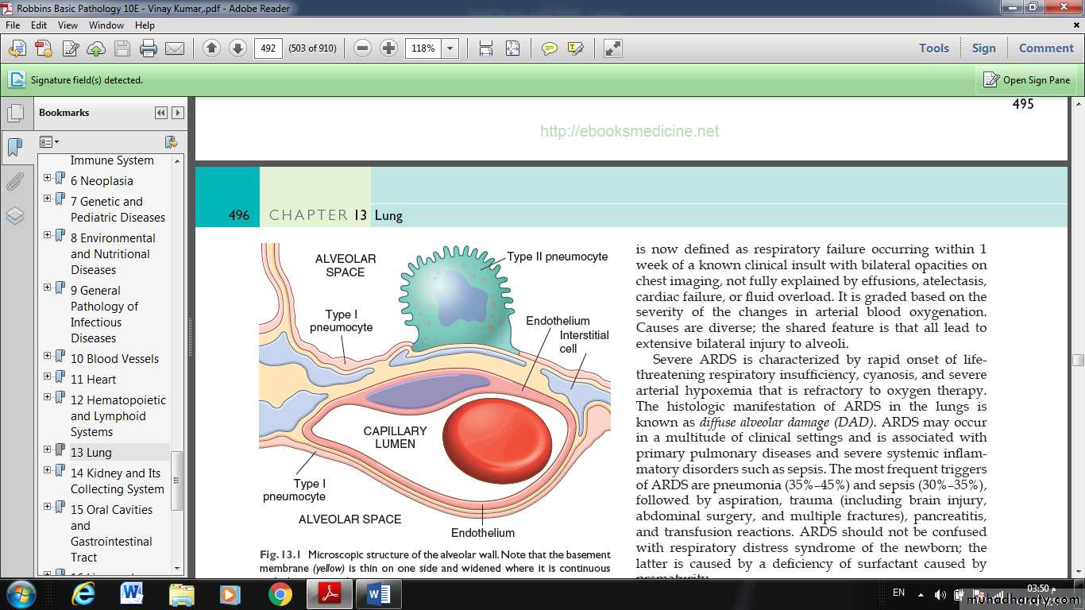Open the Comment pane
The width and height of the screenshot is (1085, 610).
point(1045,48)
